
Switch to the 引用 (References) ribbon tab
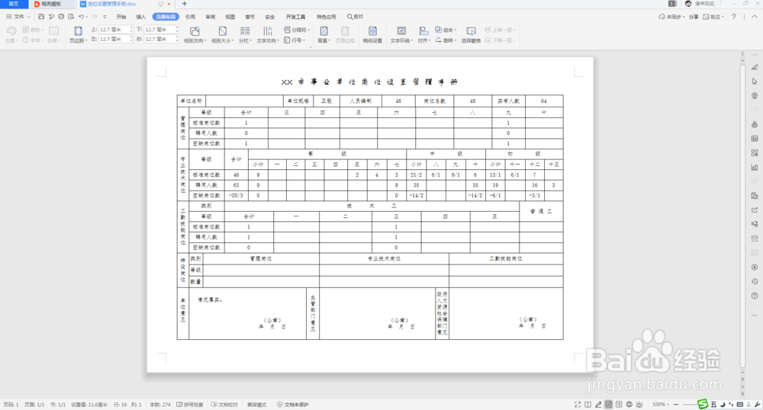(x=190, y=17)
